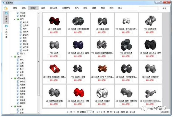Select the 蝶阀 tree item

click(x=25, y=41)
